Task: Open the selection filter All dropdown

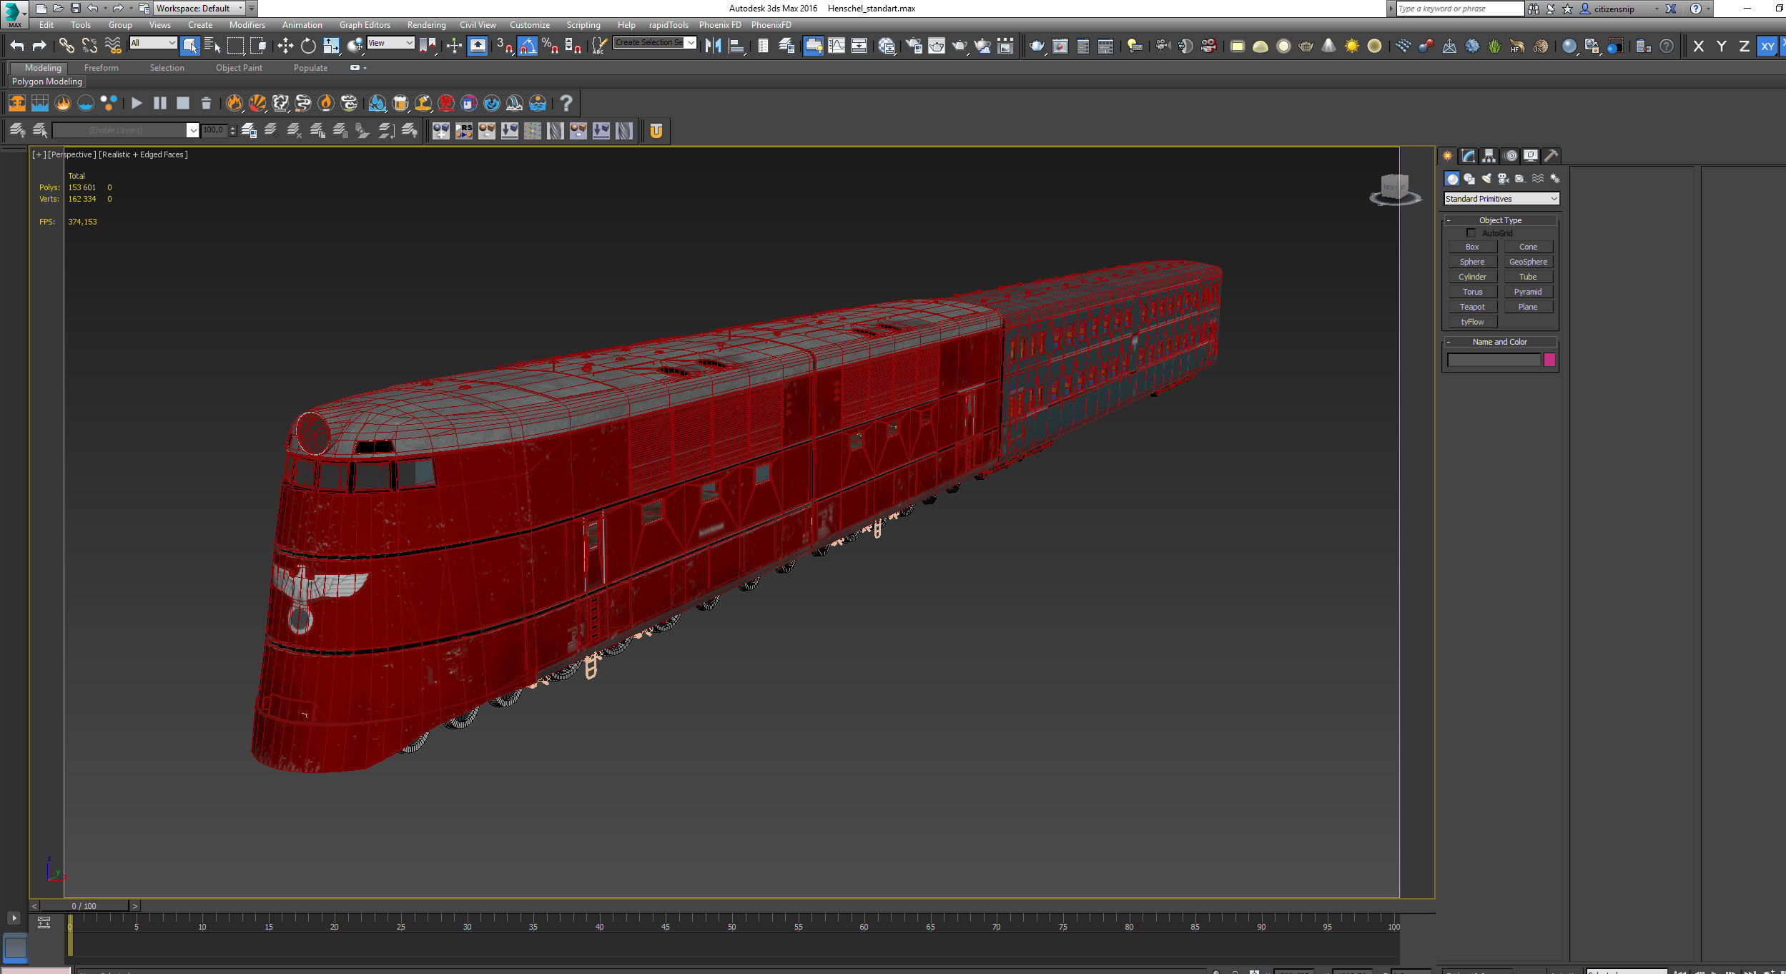Action: (153, 43)
